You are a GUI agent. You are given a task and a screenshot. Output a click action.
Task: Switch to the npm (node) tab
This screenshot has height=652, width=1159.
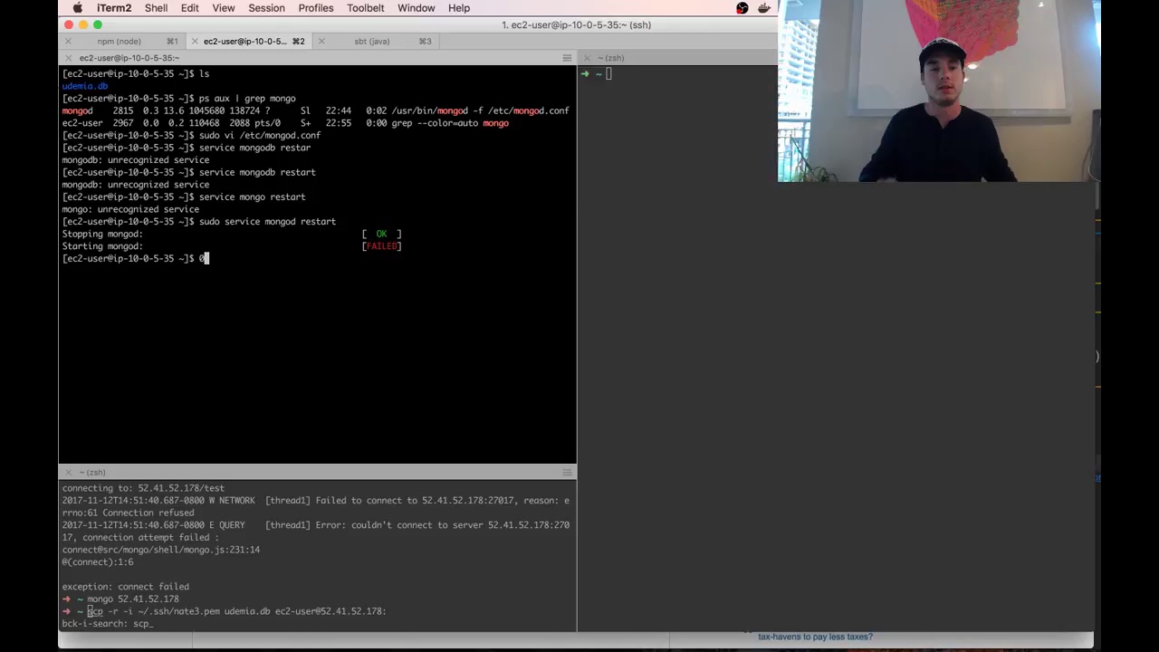click(120, 41)
